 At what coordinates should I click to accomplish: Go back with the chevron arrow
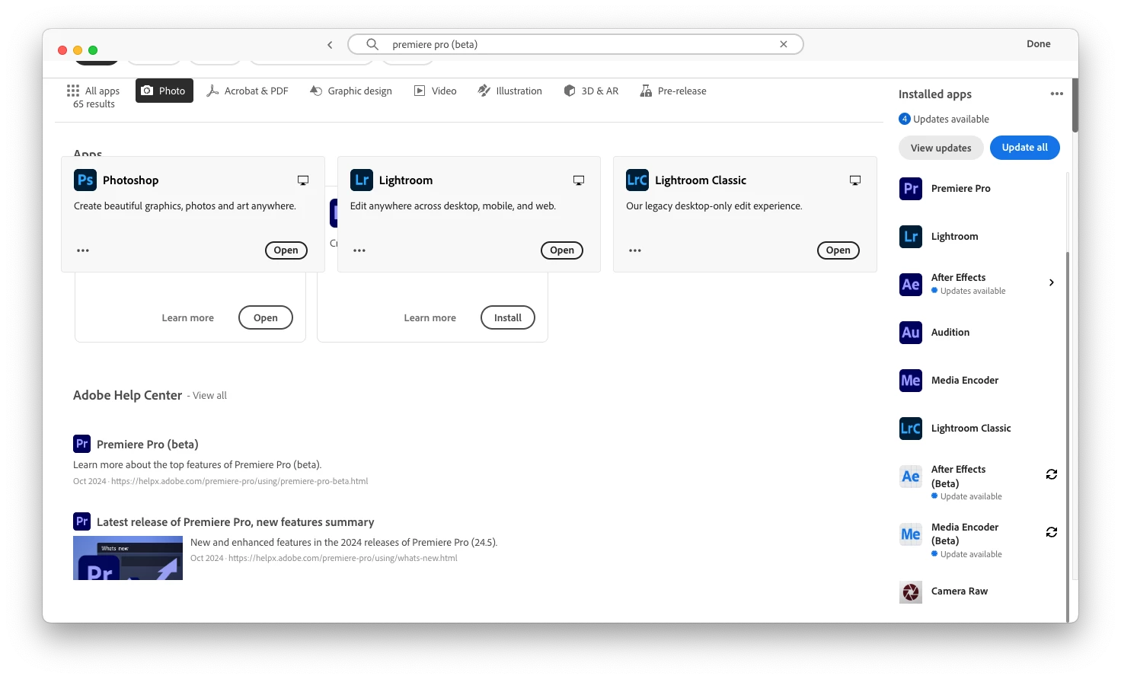[x=330, y=45]
